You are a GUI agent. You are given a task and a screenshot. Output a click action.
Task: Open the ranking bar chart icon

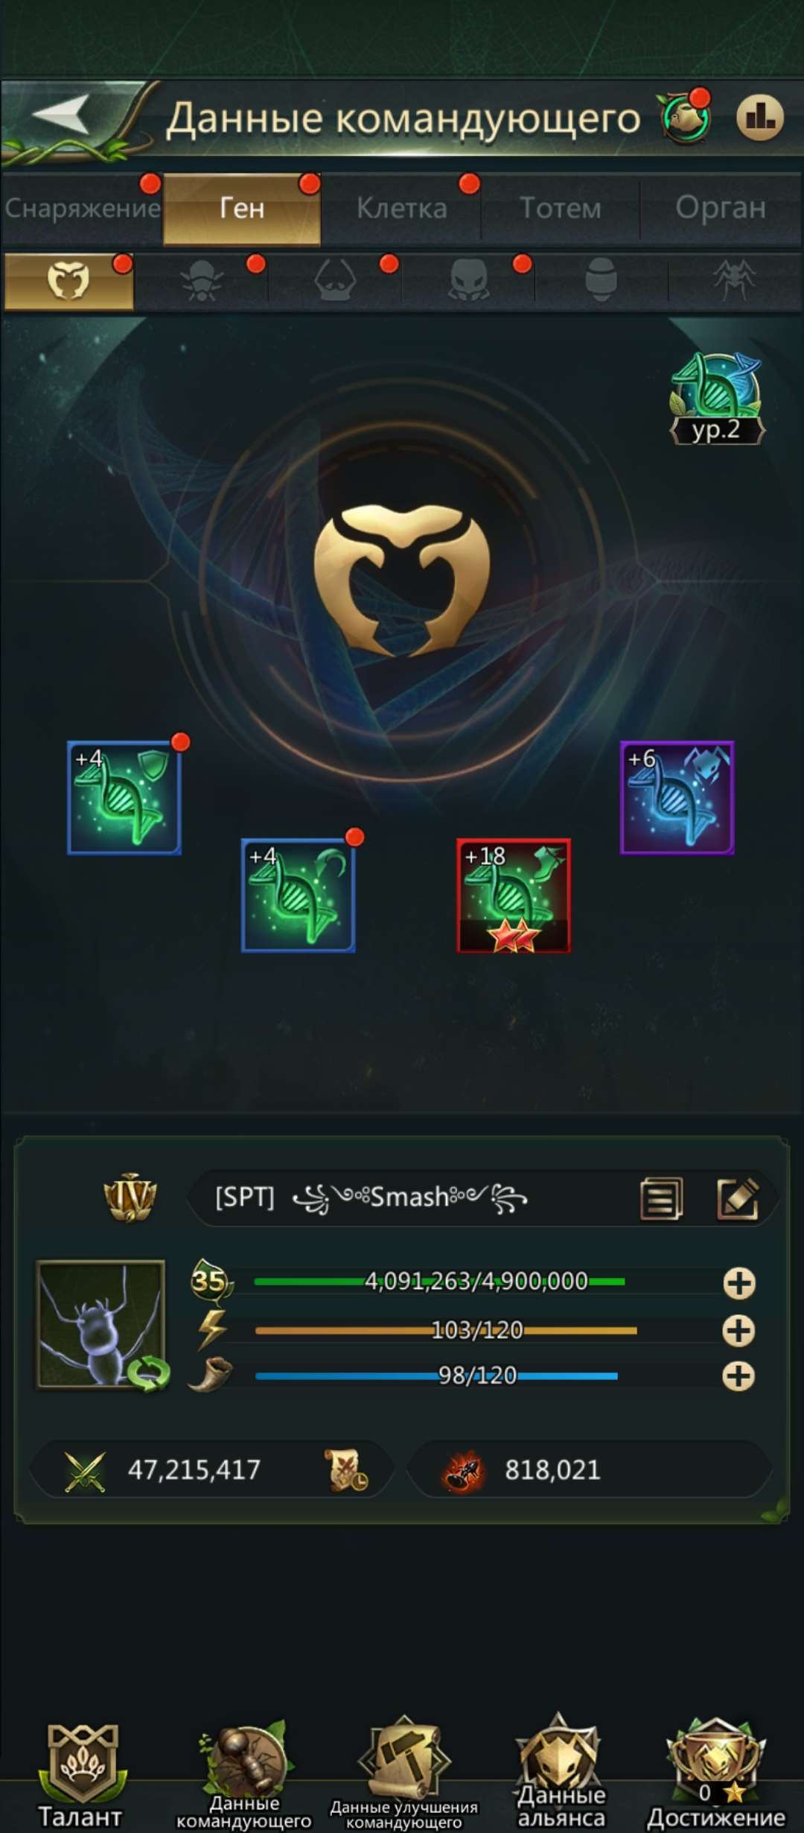click(760, 118)
